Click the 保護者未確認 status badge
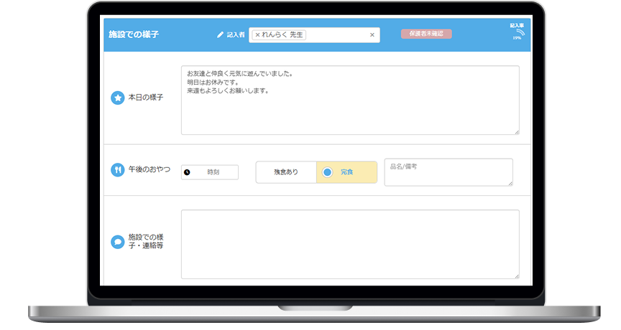Image resolution: width=621 pixels, height=330 pixels. pyautogui.click(x=426, y=34)
